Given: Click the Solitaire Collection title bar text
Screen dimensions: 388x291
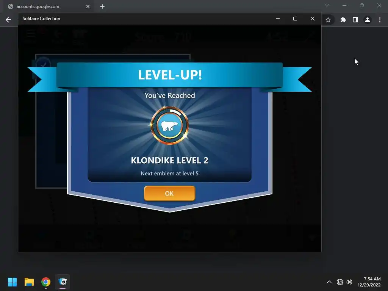Looking at the screenshot, I should point(41,19).
